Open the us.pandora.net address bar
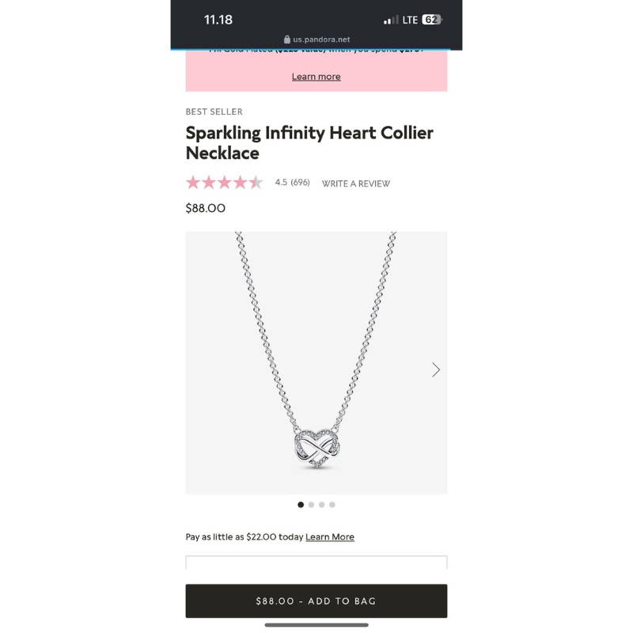This screenshot has width=633, height=633. [320, 40]
